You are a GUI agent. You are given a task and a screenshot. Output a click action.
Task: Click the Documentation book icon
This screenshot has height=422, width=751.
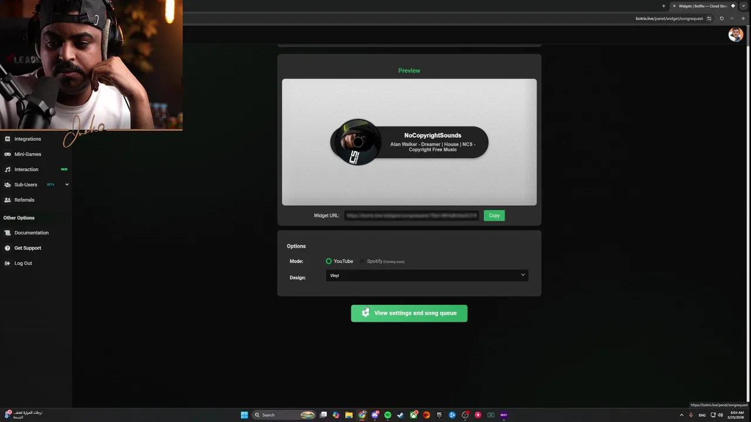[8, 233]
